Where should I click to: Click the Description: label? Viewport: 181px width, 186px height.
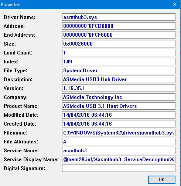tap(18, 80)
